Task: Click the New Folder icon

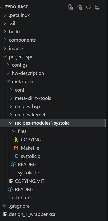Action: [80, 7]
